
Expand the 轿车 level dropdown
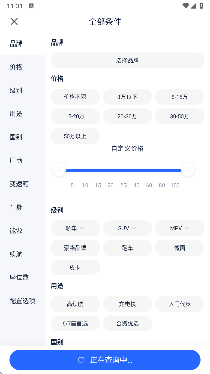pos(75,228)
